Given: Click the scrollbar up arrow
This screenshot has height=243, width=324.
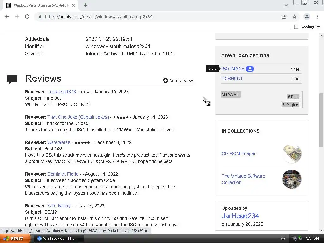Looking at the screenshot, I should [x=321, y=36].
